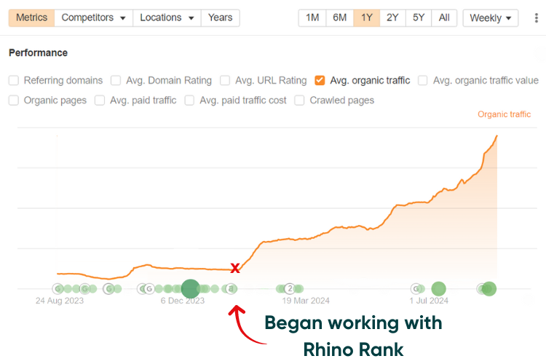Enable the Avg. URL Rating checkbox
The width and height of the screenshot is (546, 364).
click(225, 81)
